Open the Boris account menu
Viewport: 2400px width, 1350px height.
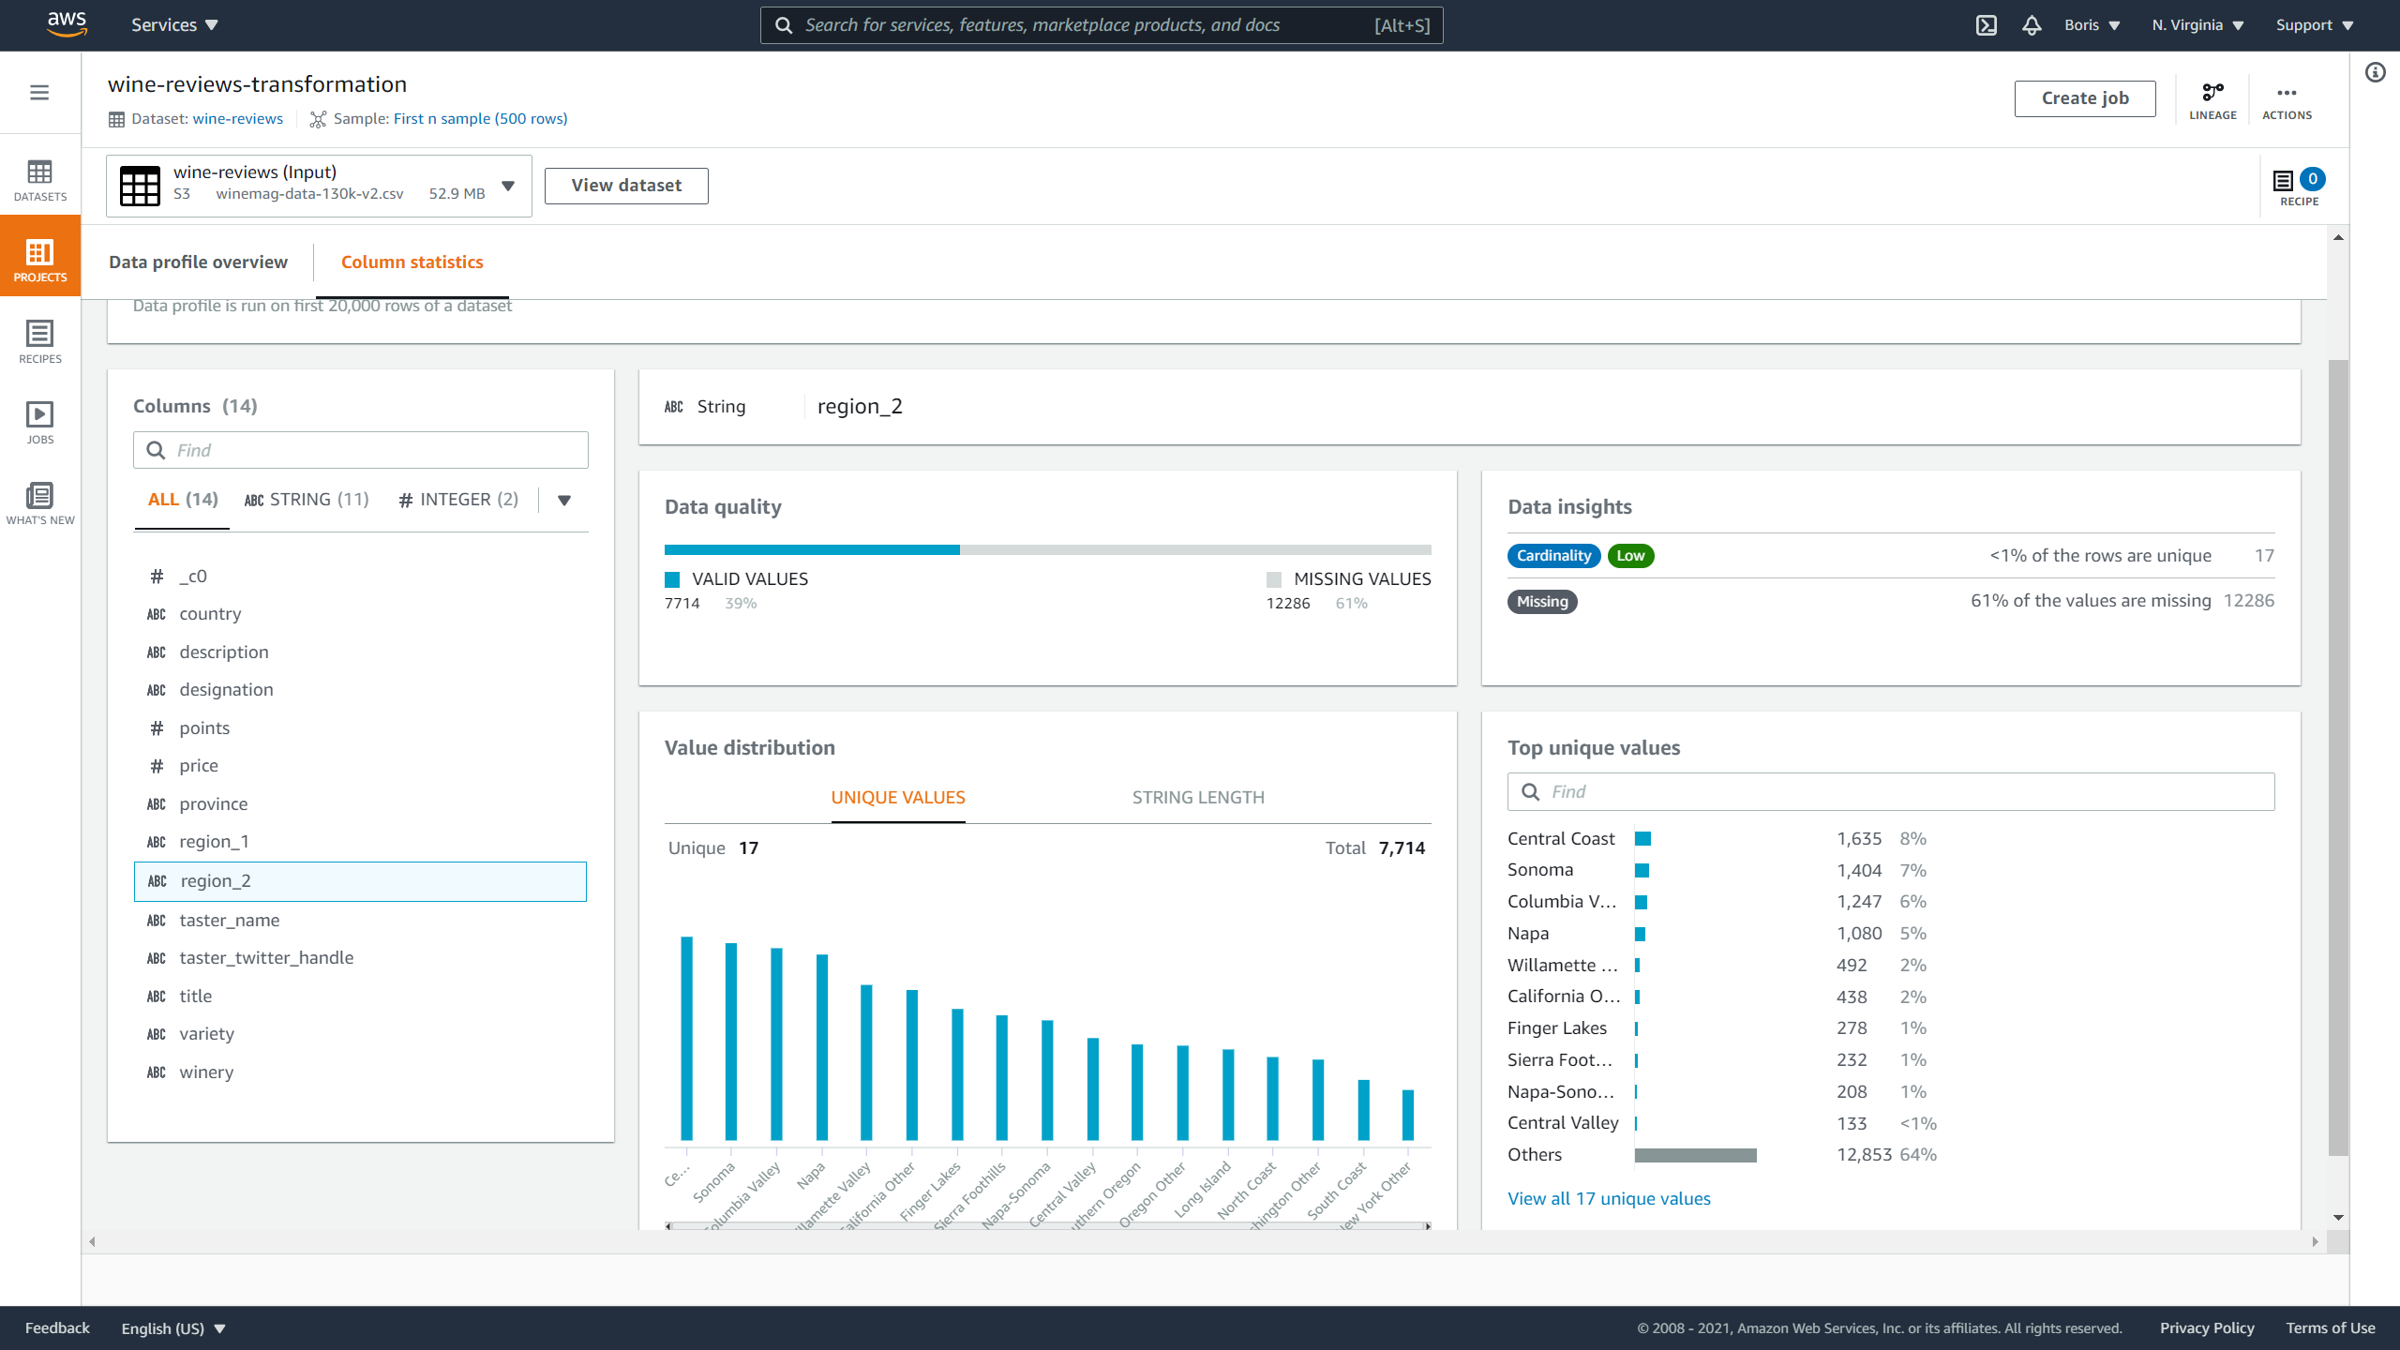(2092, 25)
